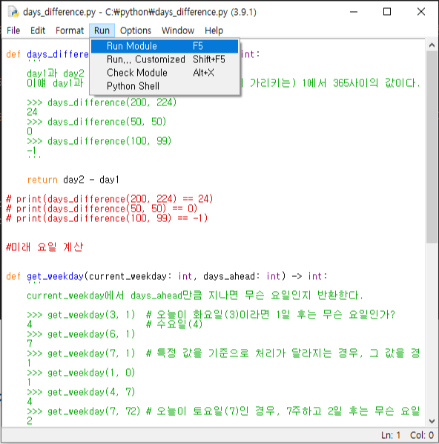Click the get_weekday function definition
Image resolution: width=439 pixels, height=444 pixels.
coord(167,276)
